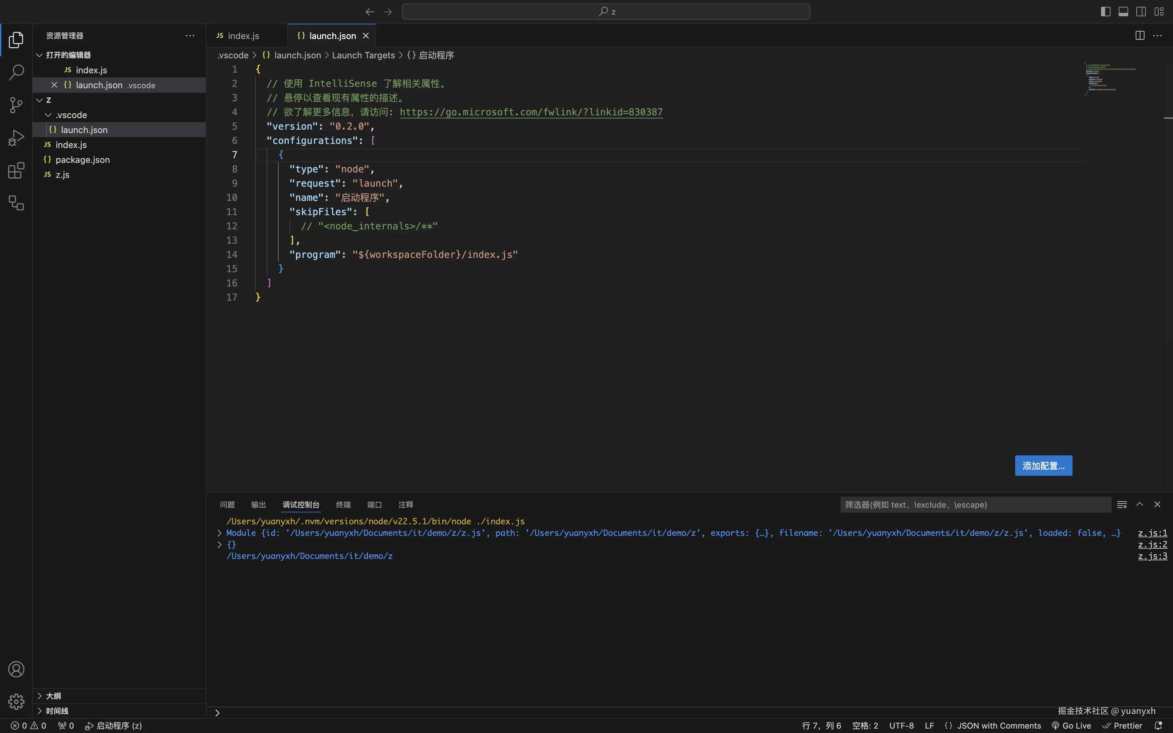Viewport: 1173px width, 733px height.
Task: Expand the Module object in debug console
Action: 220,533
